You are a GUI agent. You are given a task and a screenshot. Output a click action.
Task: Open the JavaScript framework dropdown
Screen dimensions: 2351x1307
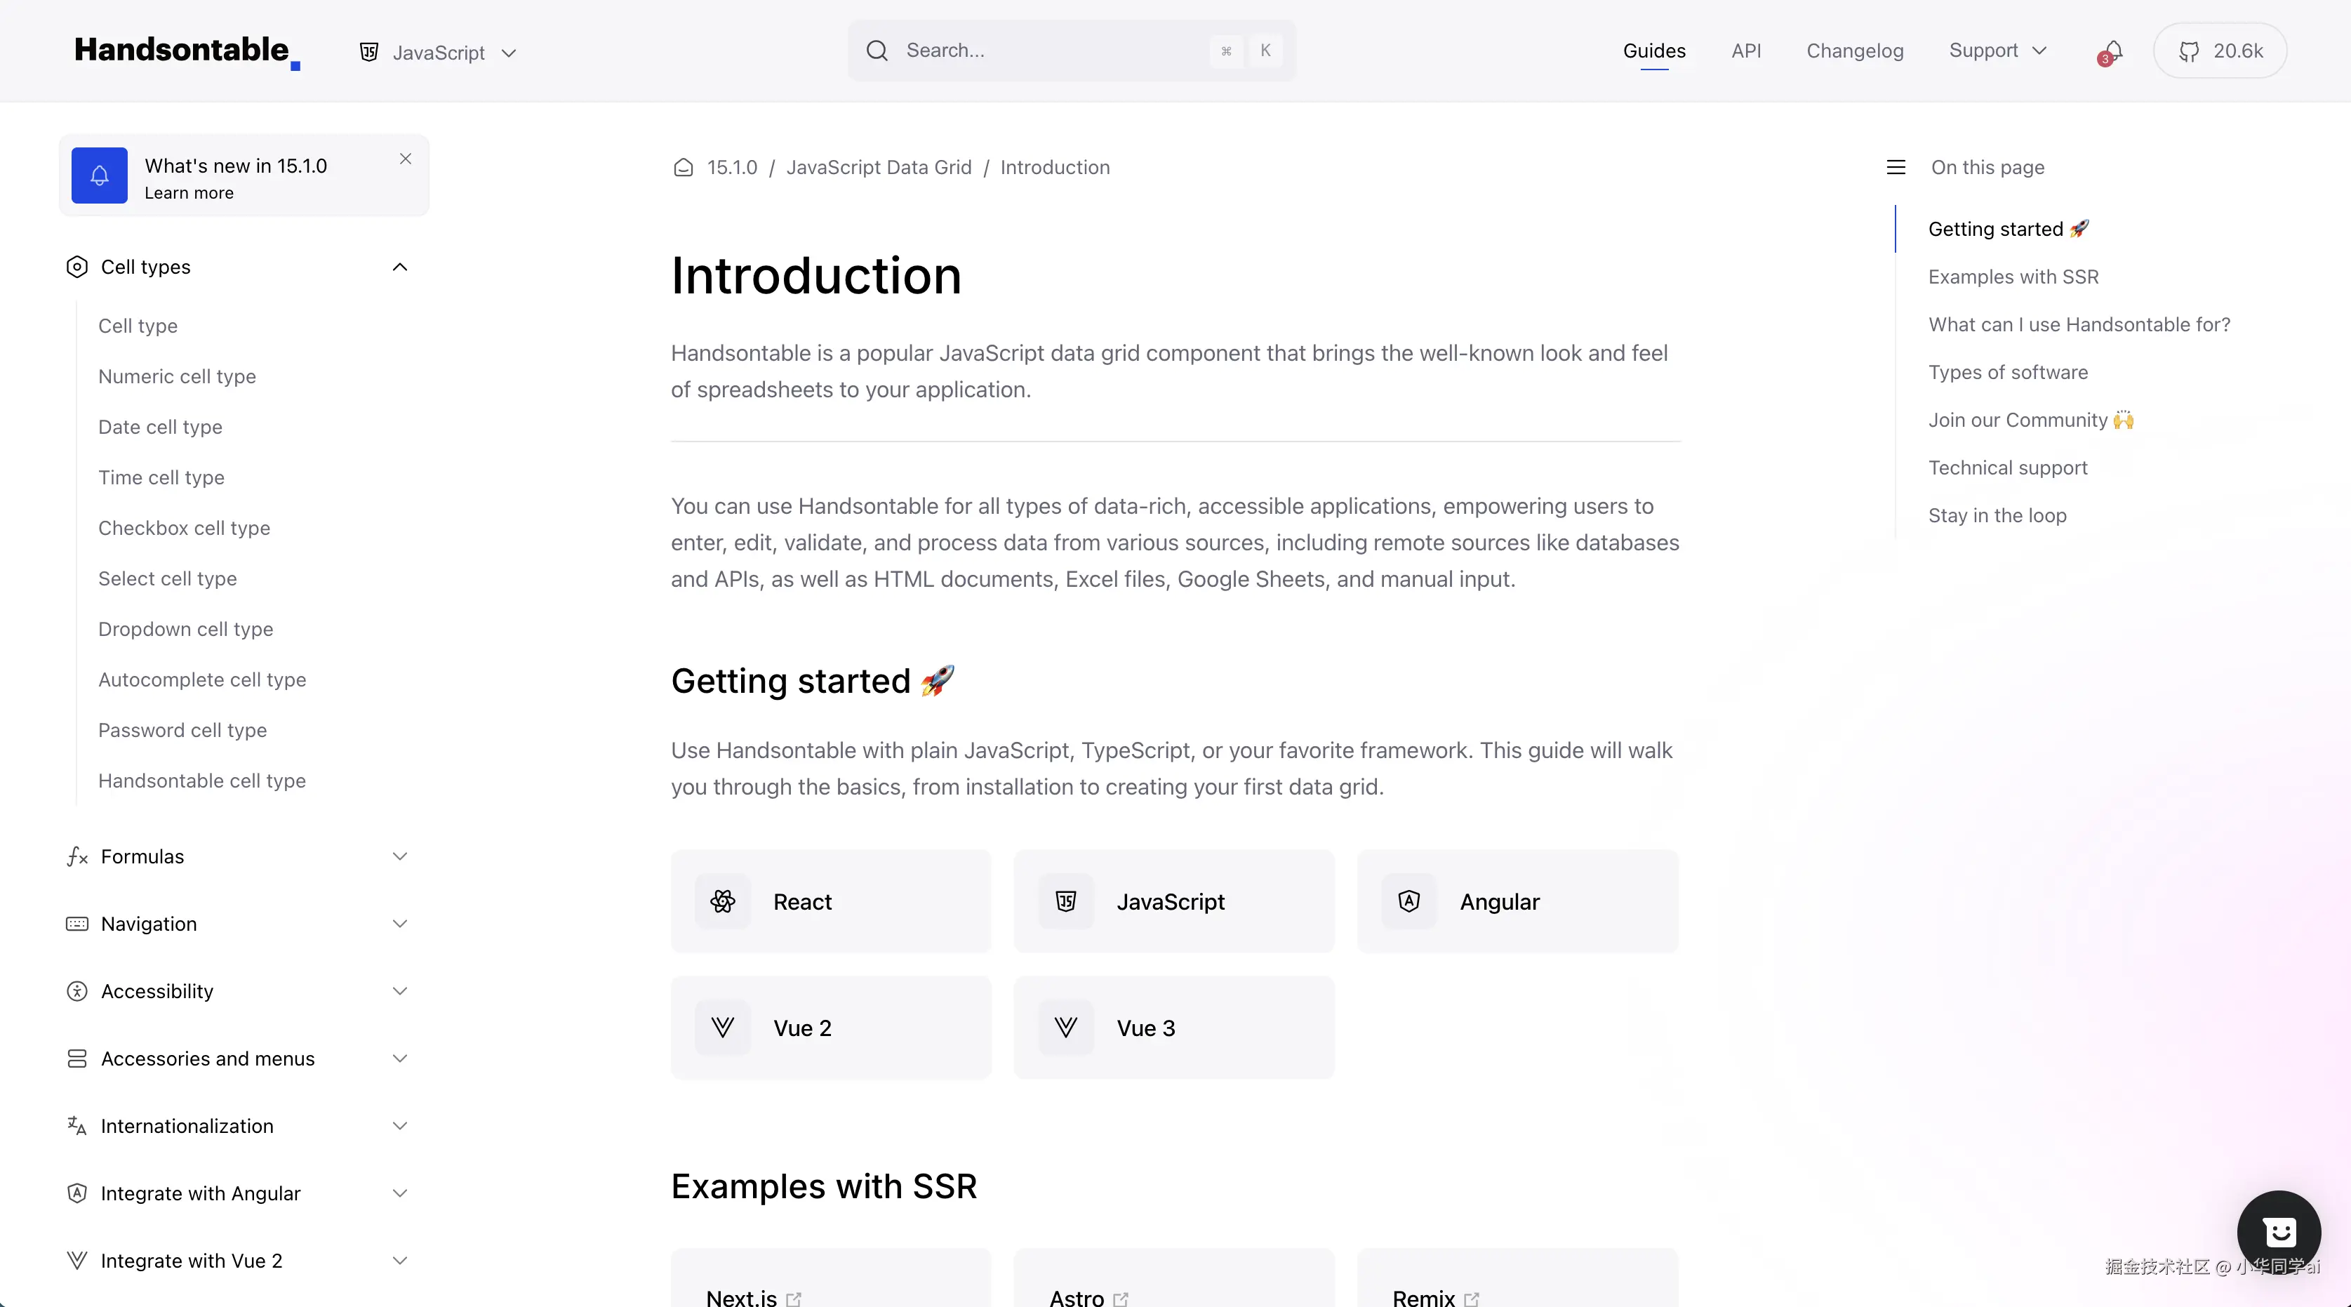[438, 53]
